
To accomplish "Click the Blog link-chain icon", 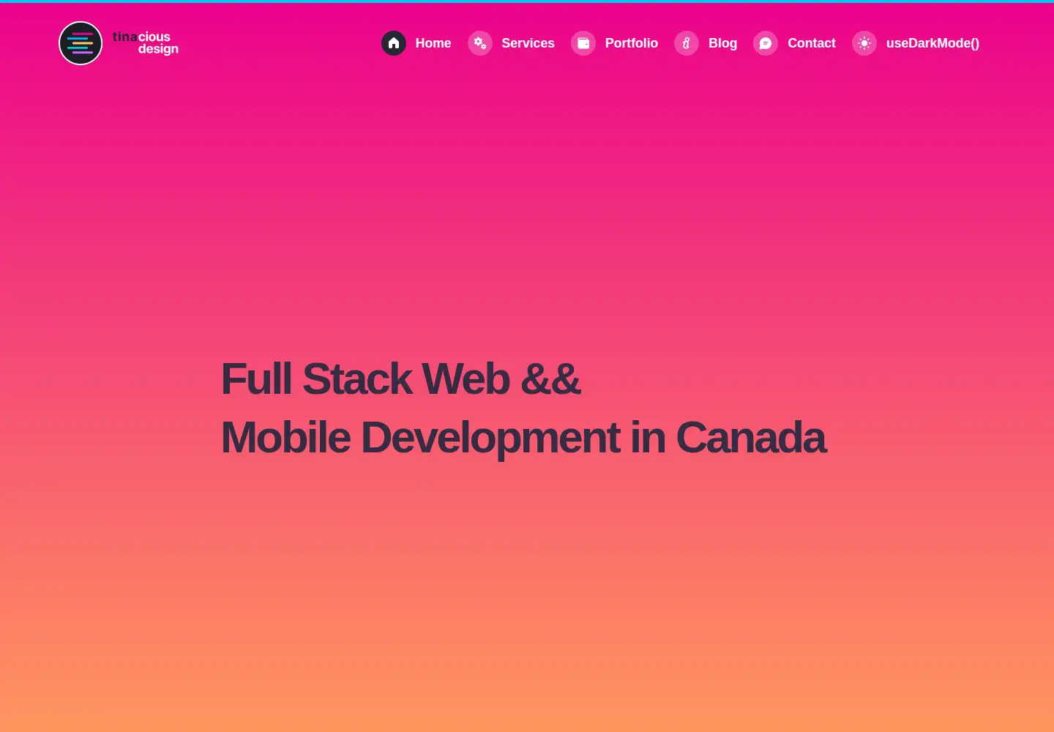I will [687, 43].
